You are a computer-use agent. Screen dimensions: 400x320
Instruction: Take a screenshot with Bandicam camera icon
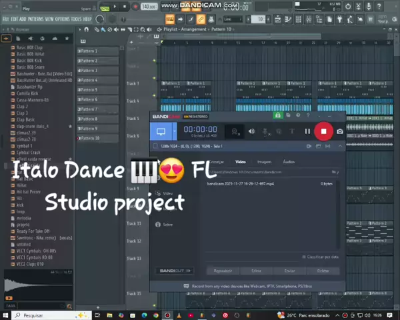click(340, 131)
